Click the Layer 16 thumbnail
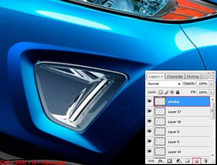Viewport: 217px width, 165px height. [160, 121]
